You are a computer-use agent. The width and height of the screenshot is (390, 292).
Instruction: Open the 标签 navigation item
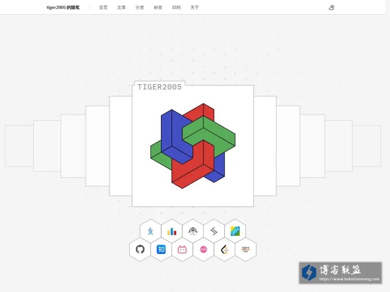click(x=158, y=7)
